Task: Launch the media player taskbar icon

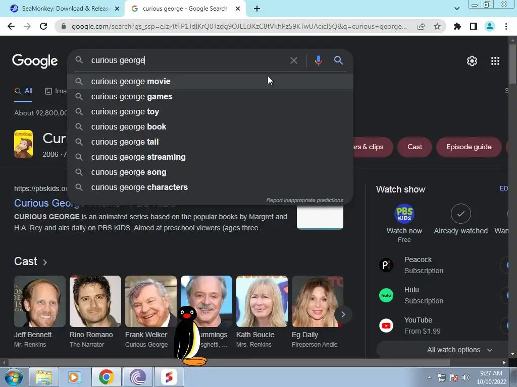Action: 75,377
